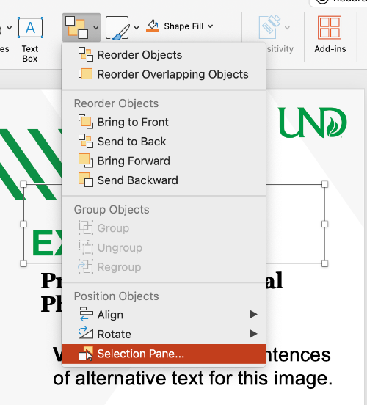Open the Add-ins button

click(x=330, y=34)
